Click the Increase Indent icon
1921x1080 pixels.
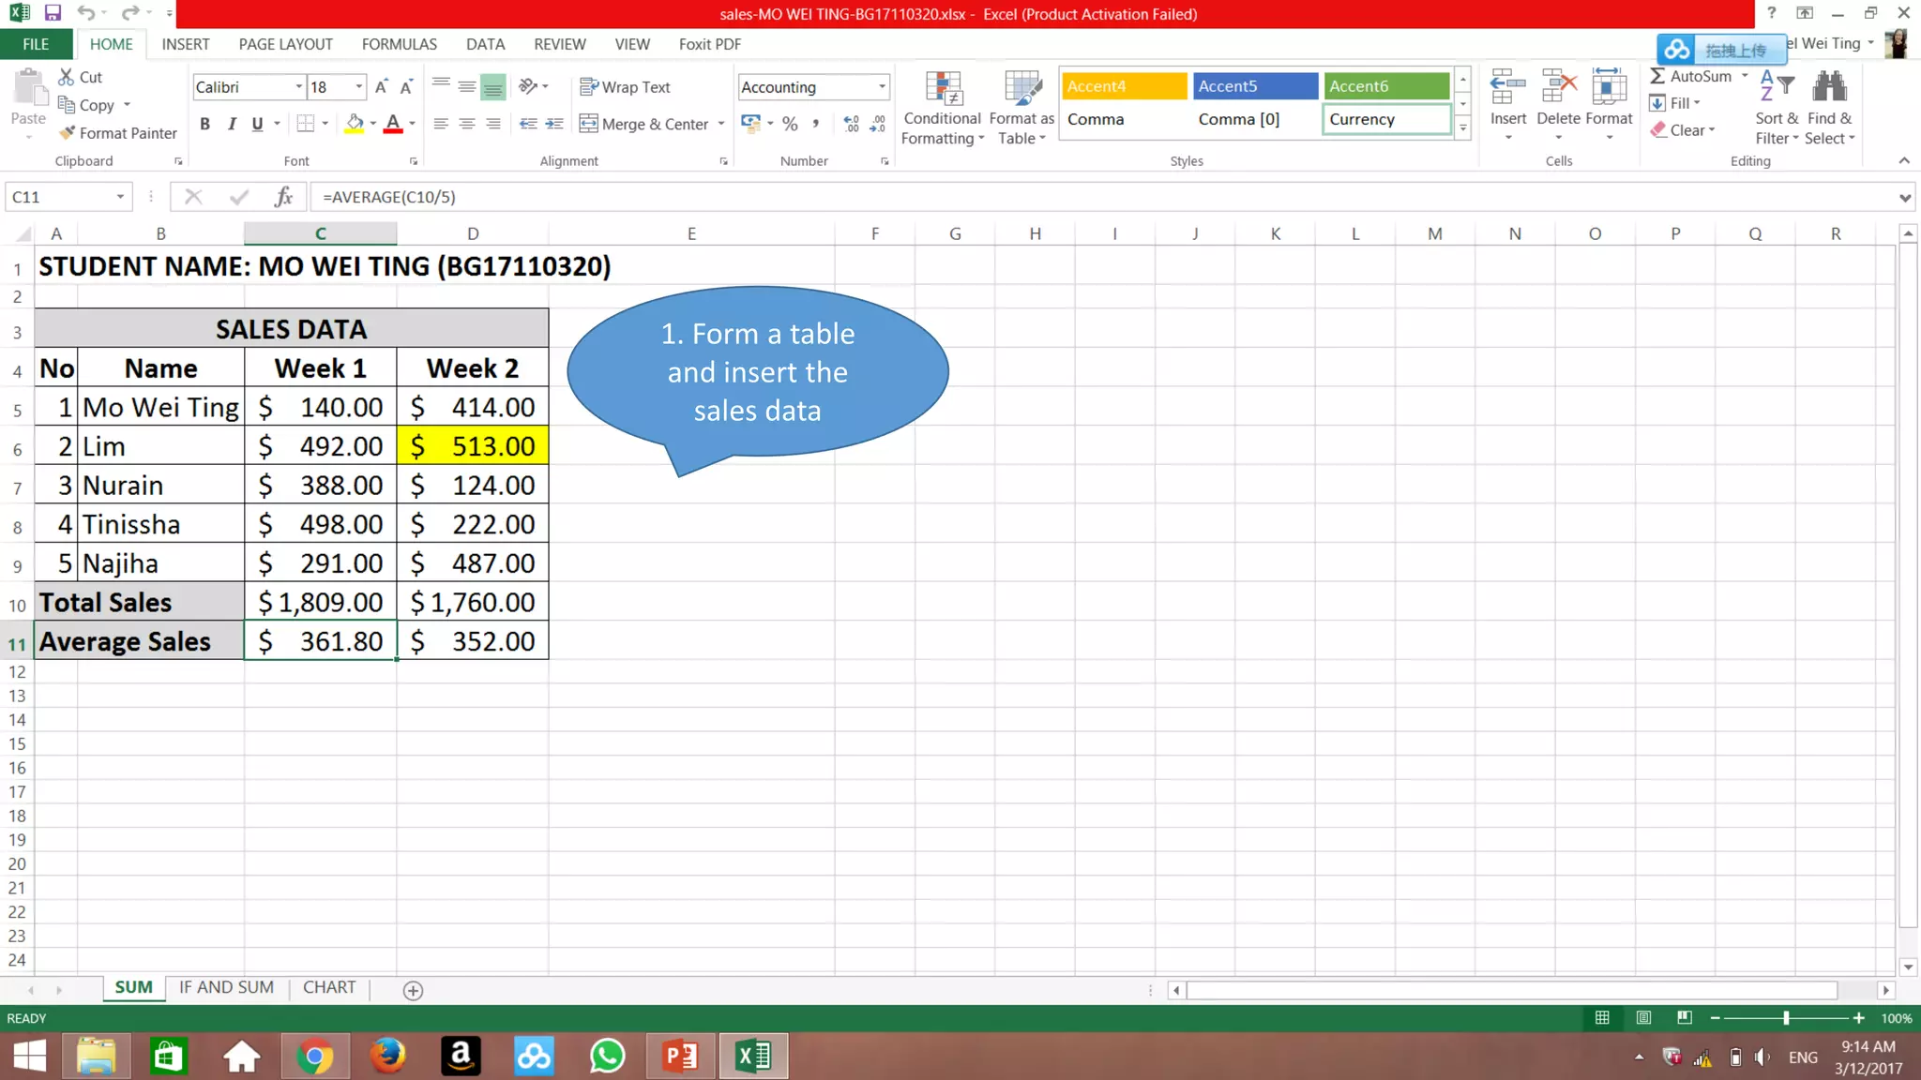coord(554,124)
